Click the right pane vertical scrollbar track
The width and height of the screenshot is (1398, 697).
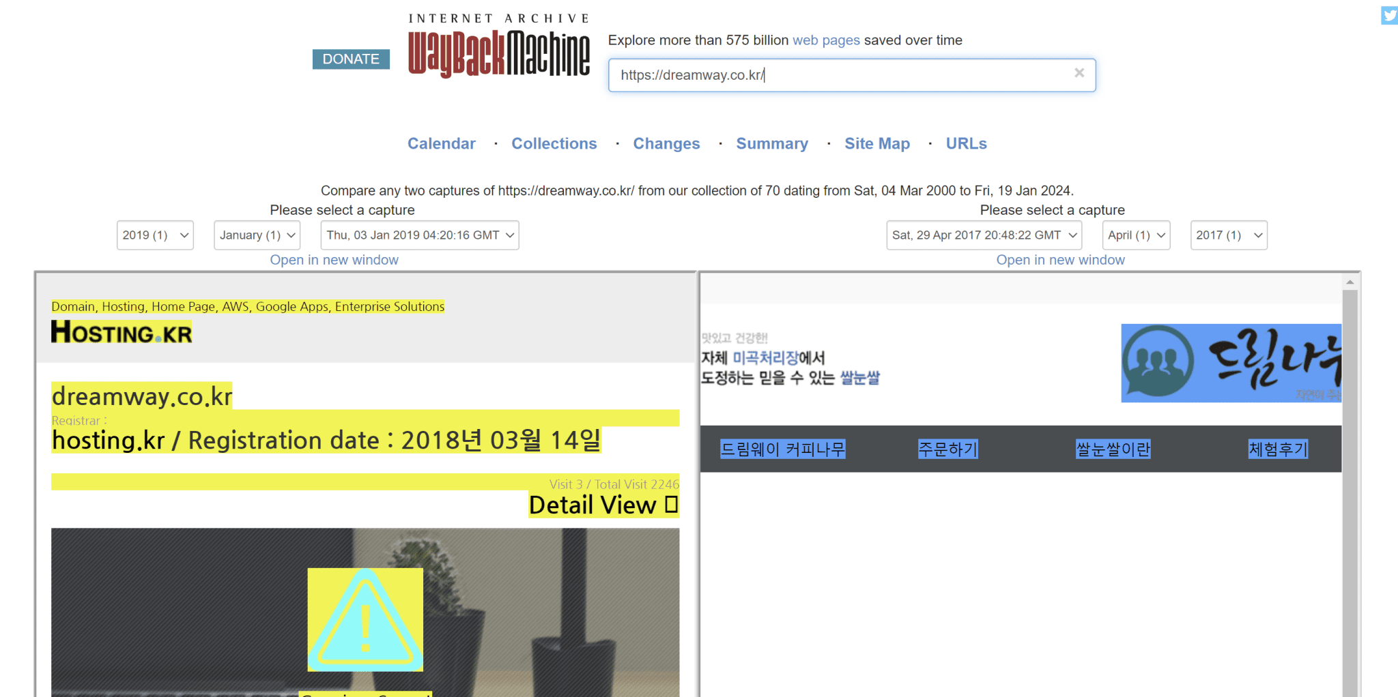[x=1350, y=494]
